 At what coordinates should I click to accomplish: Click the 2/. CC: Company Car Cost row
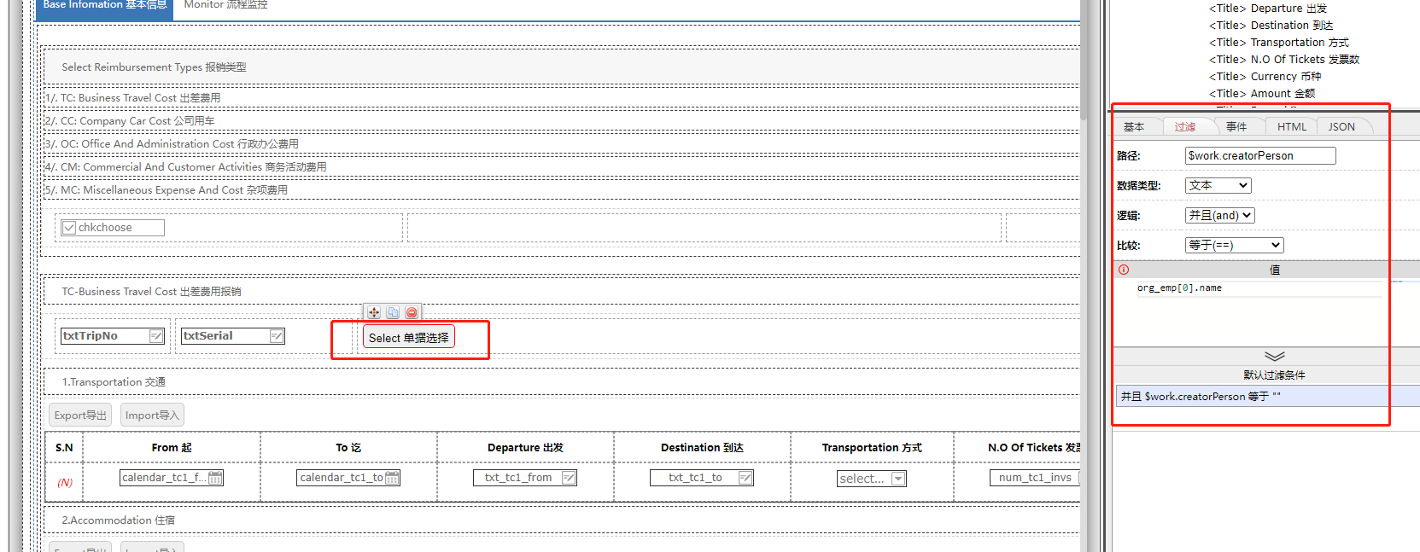coord(562,121)
